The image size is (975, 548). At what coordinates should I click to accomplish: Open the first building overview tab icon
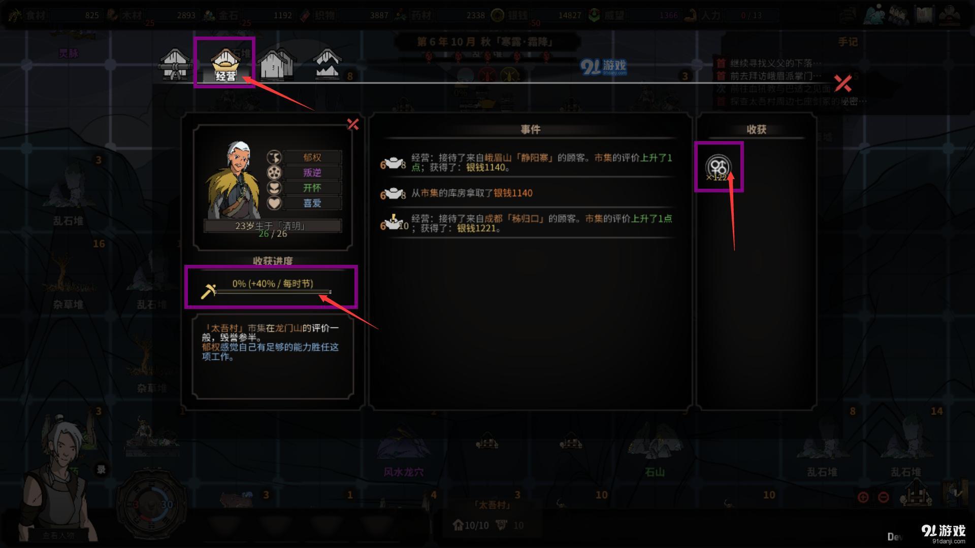tap(175, 64)
